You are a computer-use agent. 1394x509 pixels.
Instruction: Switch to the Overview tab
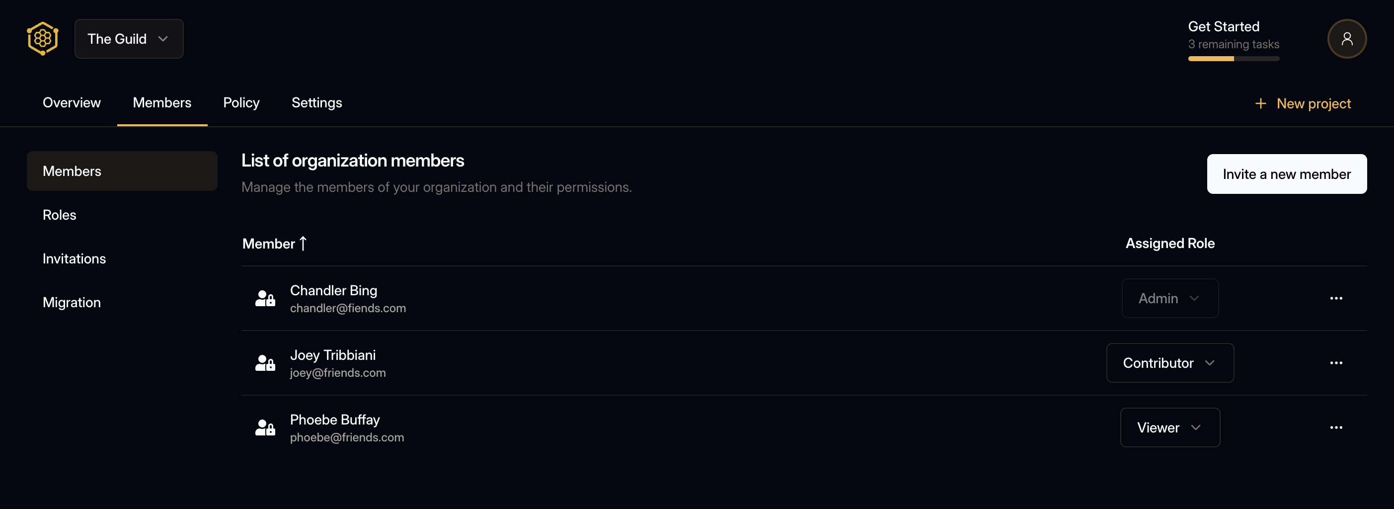[x=72, y=103]
